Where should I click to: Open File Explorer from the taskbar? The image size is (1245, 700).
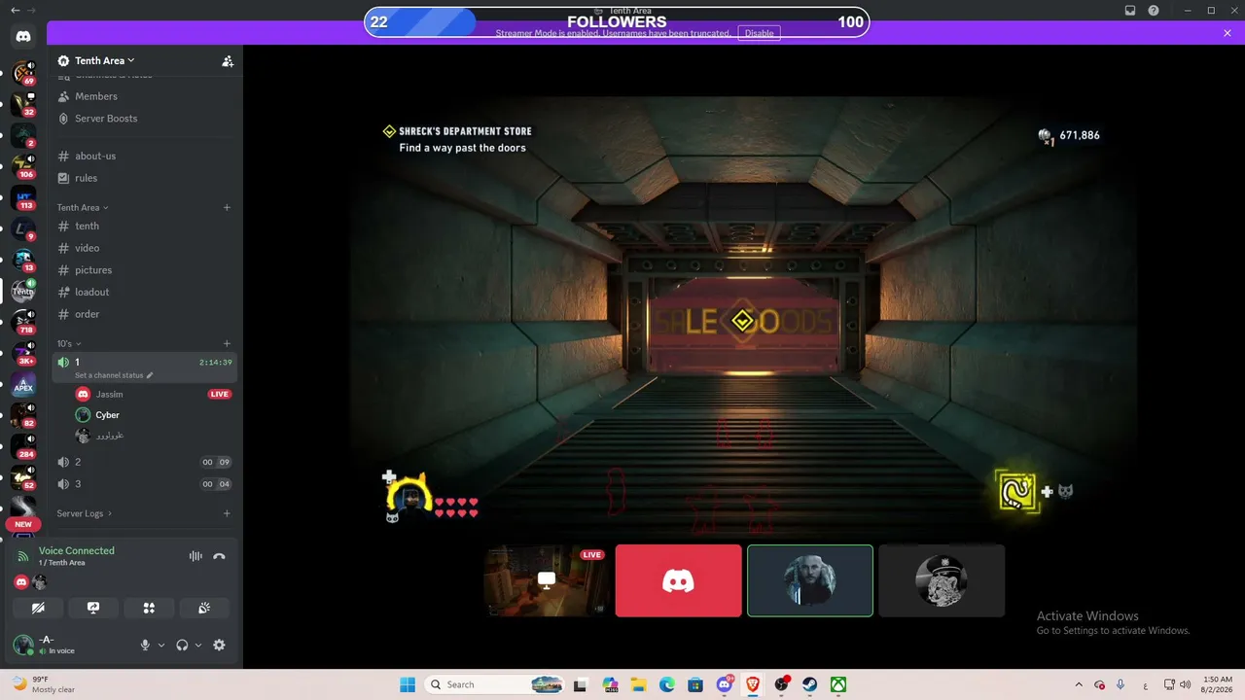point(638,684)
